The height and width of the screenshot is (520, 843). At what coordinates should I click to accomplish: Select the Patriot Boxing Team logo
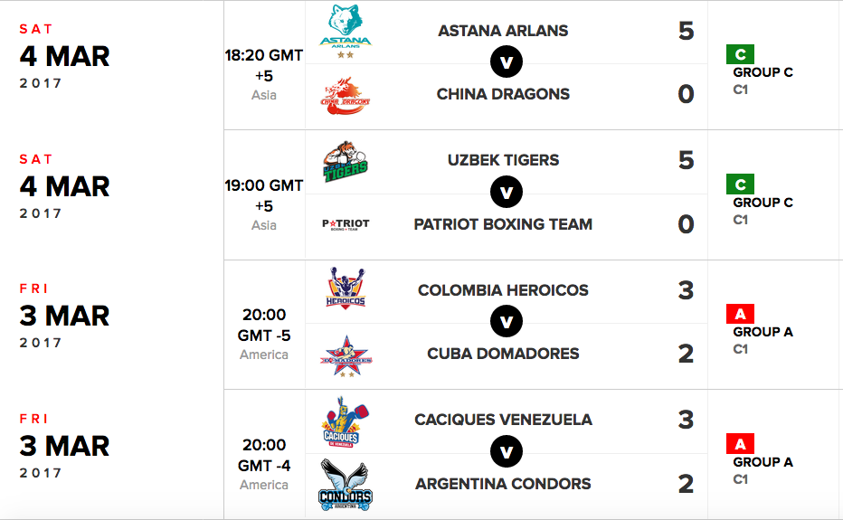[346, 224]
